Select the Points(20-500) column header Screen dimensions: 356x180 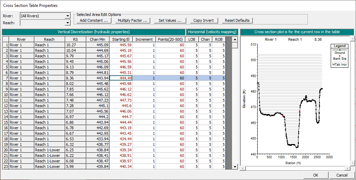click(170, 39)
